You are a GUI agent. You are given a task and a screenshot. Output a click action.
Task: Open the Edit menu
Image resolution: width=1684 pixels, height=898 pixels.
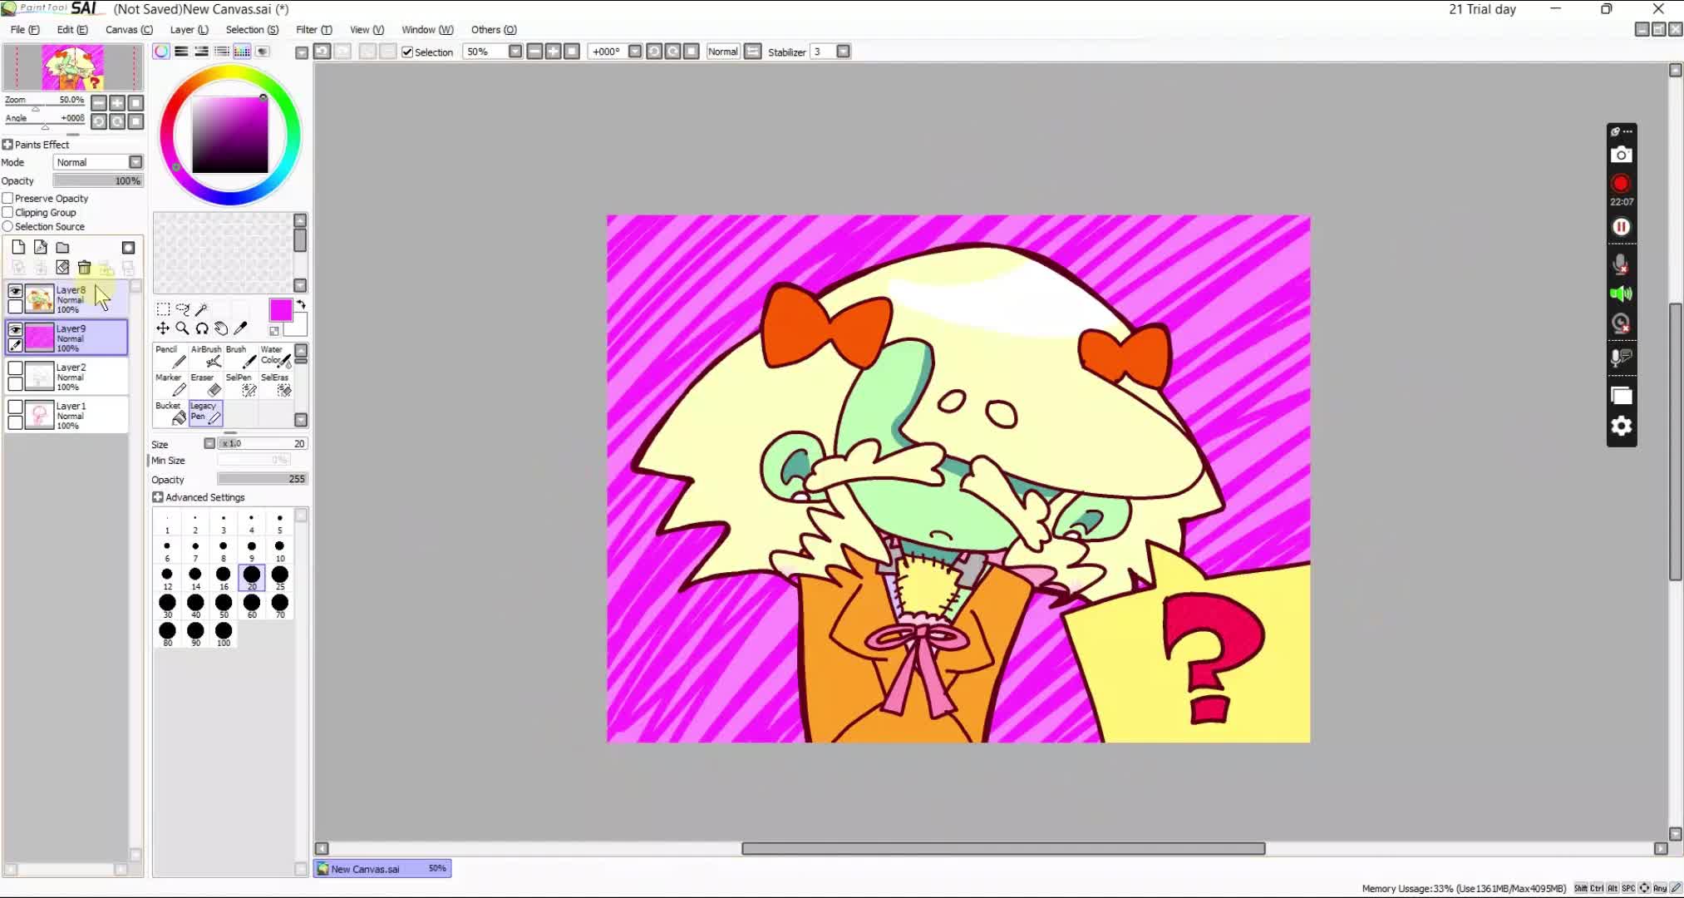pyautogui.click(x=71, y=29)
